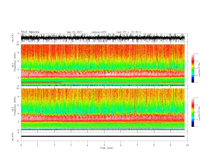Click time axis tick label "9"
211x163 pixels.
coord(171,145)
